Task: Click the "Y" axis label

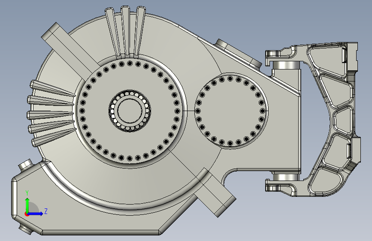Action: pyautogui.click(x=27, y=193)
